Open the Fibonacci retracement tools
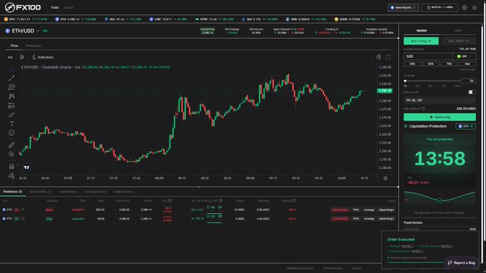 coord(11,87)
